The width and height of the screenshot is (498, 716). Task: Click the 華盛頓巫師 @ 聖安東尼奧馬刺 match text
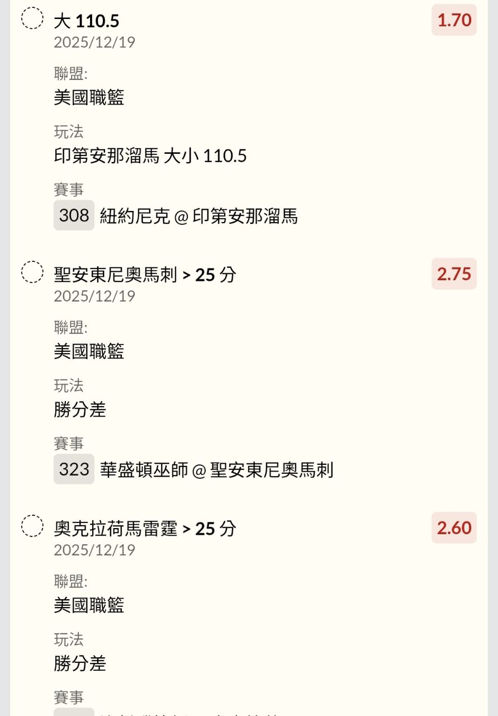216,470
